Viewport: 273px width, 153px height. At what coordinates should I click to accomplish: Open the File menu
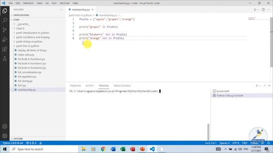tap(10, 3)
